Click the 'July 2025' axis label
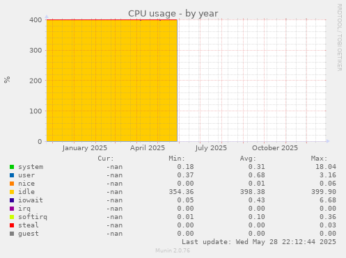This screenshot has width=346, height=258. [211, 148]
